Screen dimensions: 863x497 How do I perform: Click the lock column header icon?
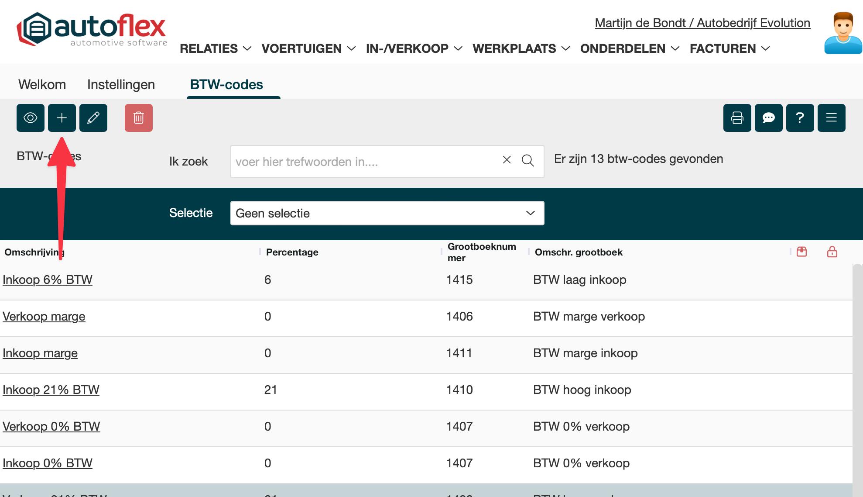coord(832,252)
